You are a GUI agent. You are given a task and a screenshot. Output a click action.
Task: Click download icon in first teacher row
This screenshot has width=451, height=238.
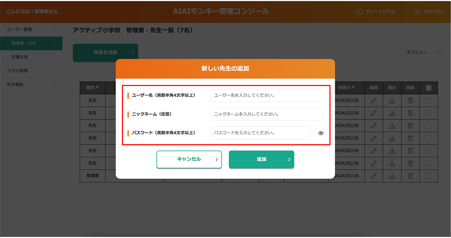pos(392,100)
